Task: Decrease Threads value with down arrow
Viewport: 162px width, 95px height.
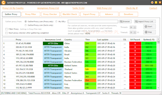Action: coord(135,28)
